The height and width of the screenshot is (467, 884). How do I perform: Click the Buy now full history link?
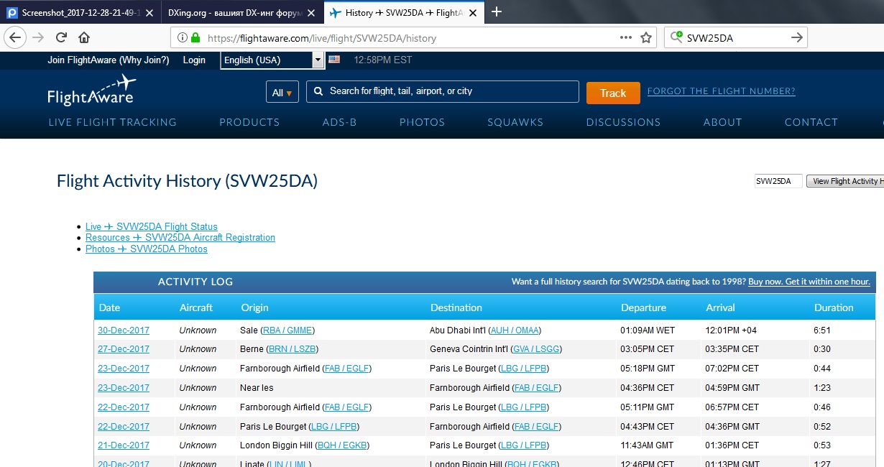809,282
